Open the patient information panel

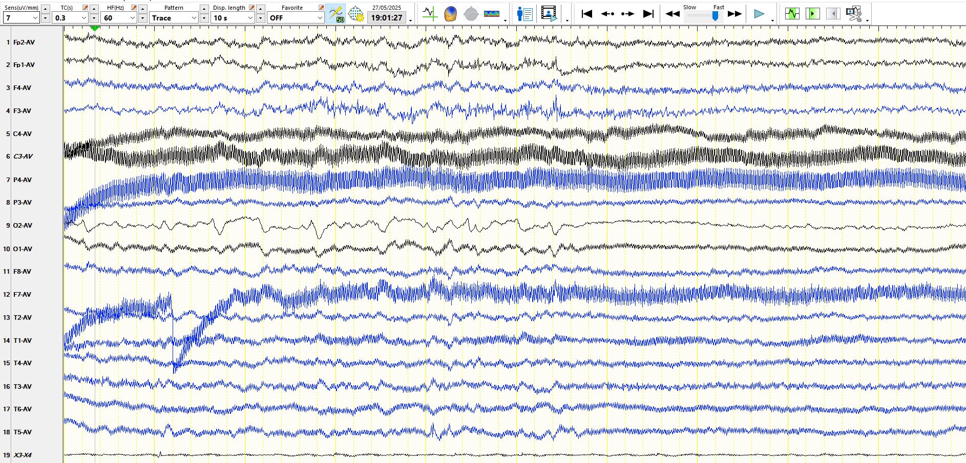click(525, 14)
